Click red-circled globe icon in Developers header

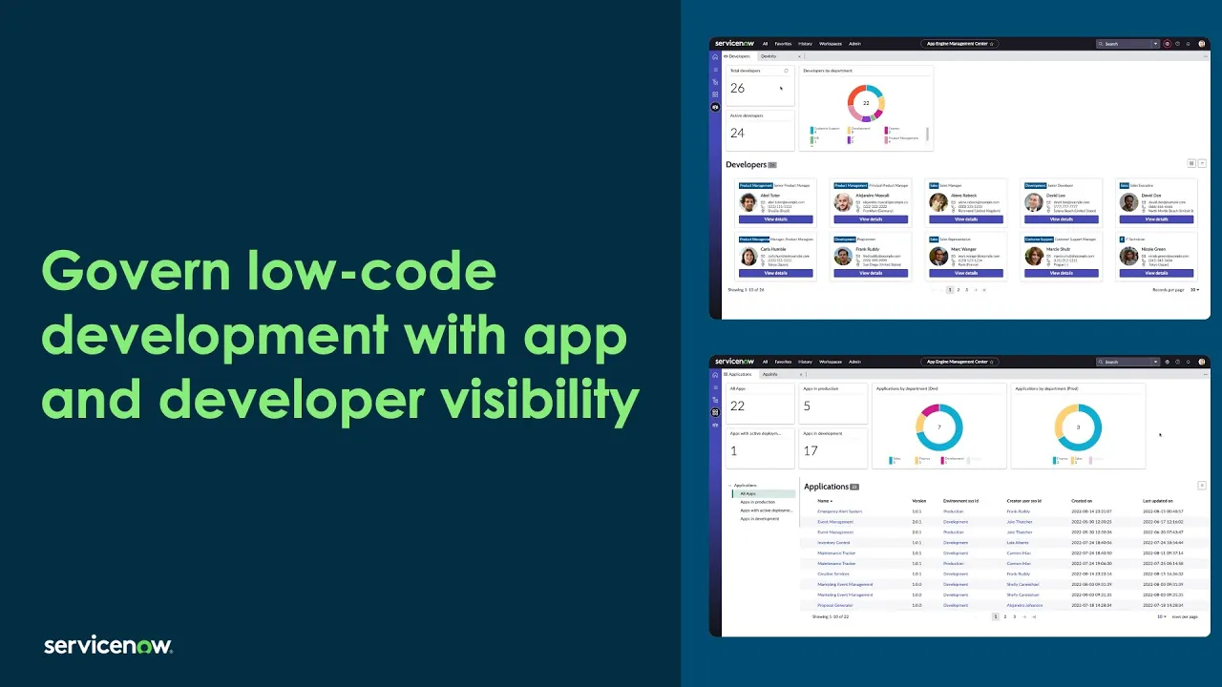click(x=1167, y=43)
